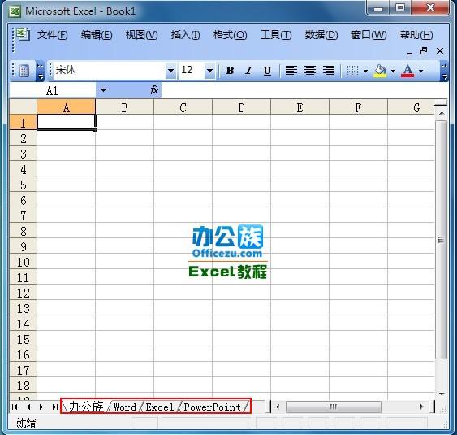This screenshot has width=457, height=435.
Task: Toggle bold formatting
Action: (230, 71)
